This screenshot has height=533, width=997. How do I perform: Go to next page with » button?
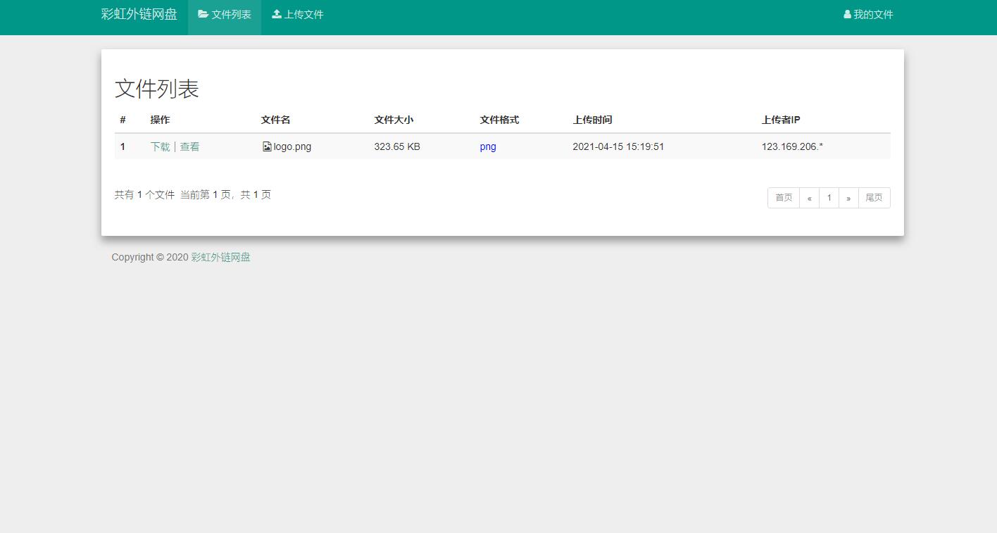click(x=848, y=198)
